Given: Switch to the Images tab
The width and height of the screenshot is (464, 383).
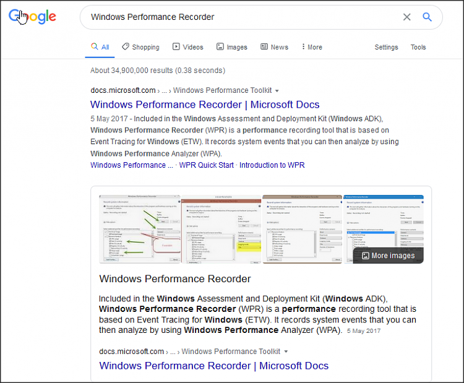Looking at the screenshot, I should pos(232,47).
